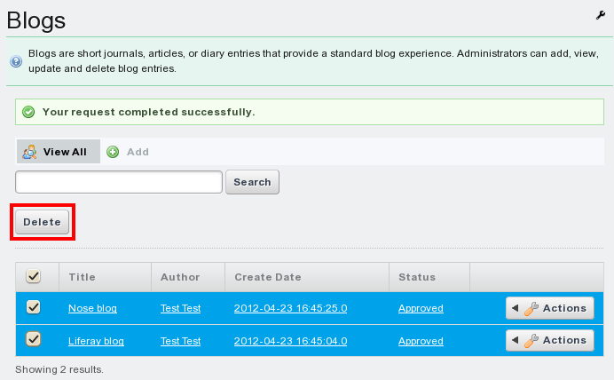
Task: Click the Search button
Action: point(253,182)
